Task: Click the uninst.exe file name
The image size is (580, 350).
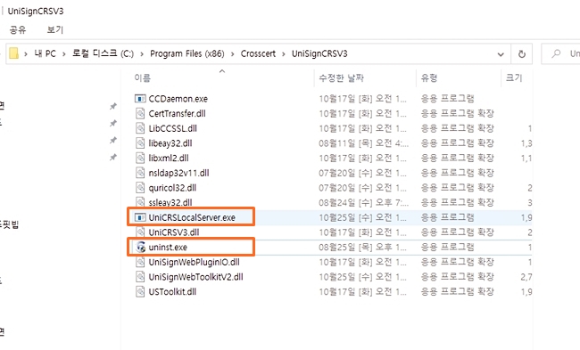Action: point(168,247)
